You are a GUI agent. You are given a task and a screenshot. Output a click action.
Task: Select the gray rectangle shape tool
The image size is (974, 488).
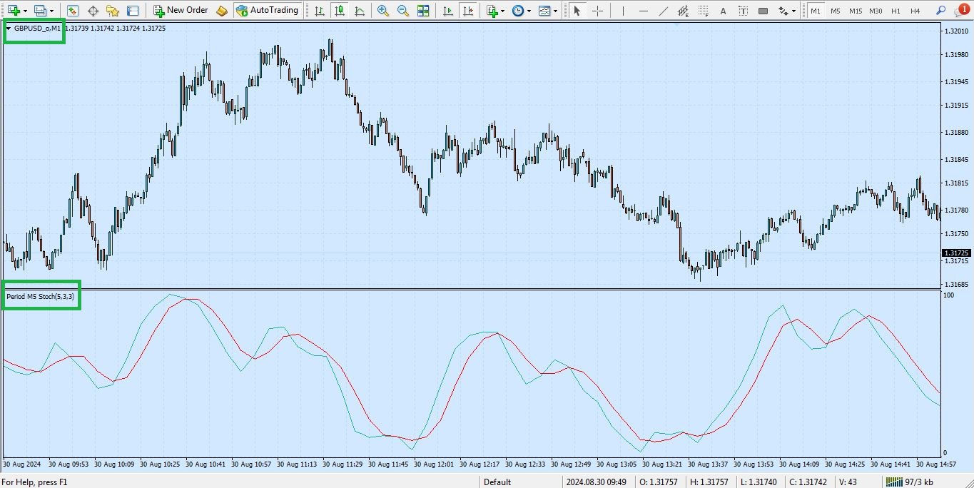pyautogui.click(x=764, y=11)
